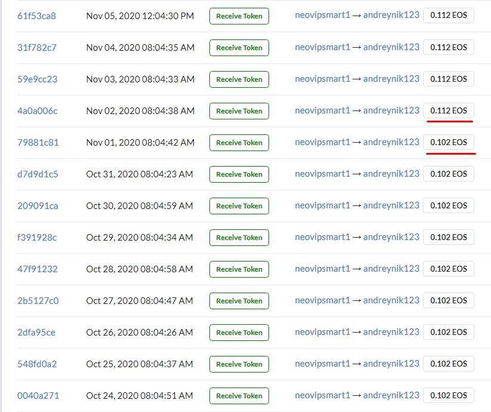Click the 59e9cc23 transaction link
The height and width of the screenshot is (412, 491).
click(x=37, y=79)
